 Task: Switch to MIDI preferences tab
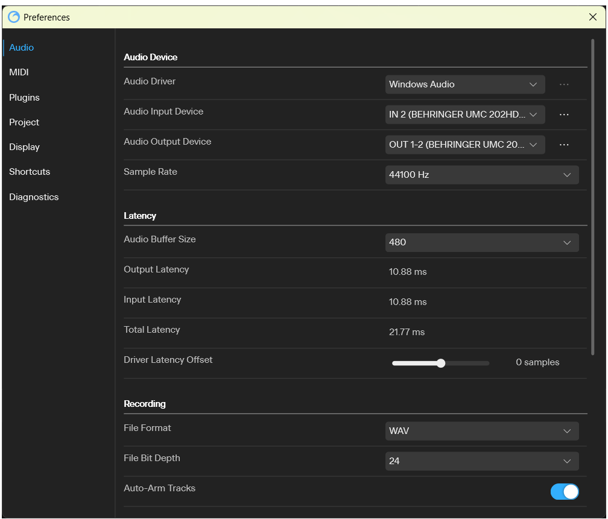click(19, 72)
